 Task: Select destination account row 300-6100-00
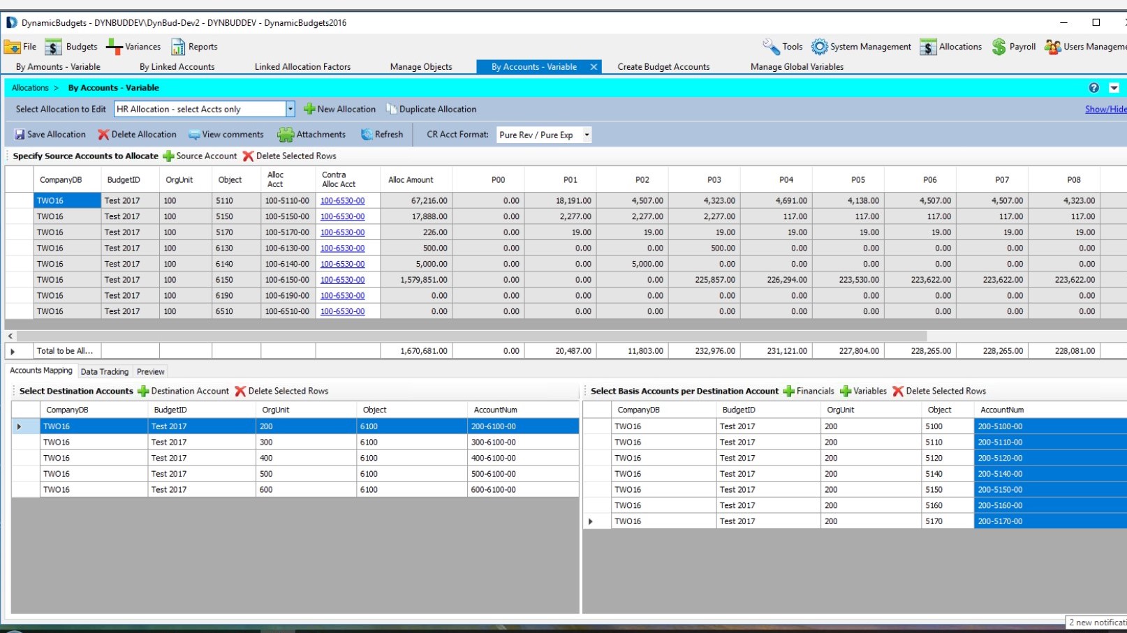[493, 442]
